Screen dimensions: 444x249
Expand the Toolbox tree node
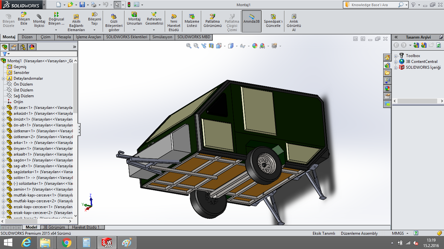point(396,56)
